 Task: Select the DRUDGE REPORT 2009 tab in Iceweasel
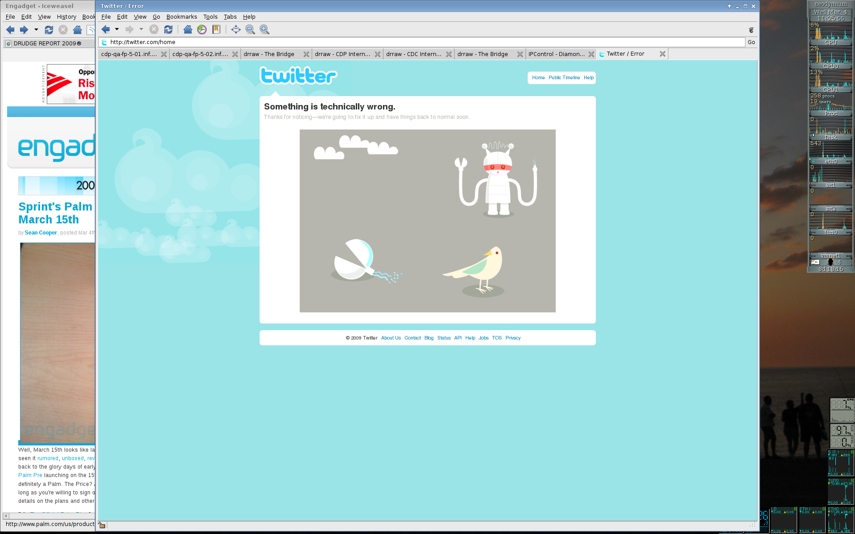(x=49, y=44)
